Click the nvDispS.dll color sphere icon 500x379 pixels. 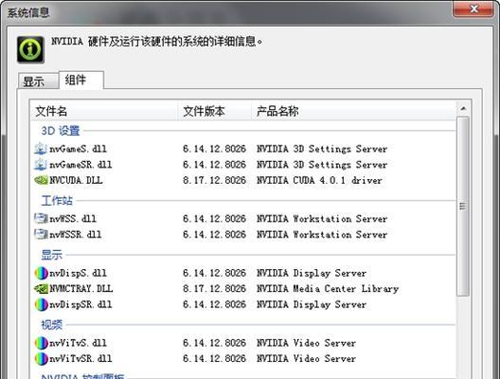point(41,273)
